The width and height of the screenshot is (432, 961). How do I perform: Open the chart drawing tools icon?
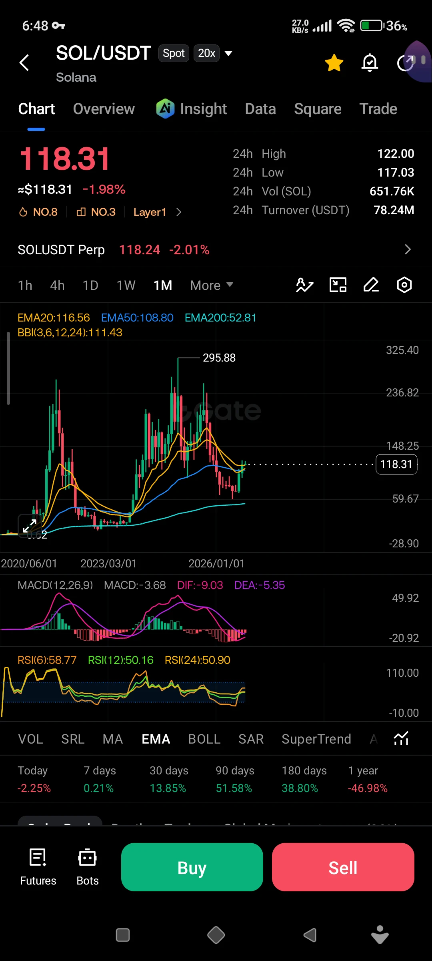304,285
